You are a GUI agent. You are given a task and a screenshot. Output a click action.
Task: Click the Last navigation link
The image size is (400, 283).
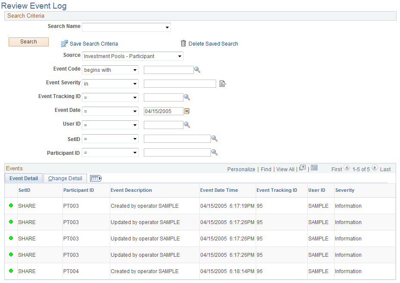click(x=385, y=169)
